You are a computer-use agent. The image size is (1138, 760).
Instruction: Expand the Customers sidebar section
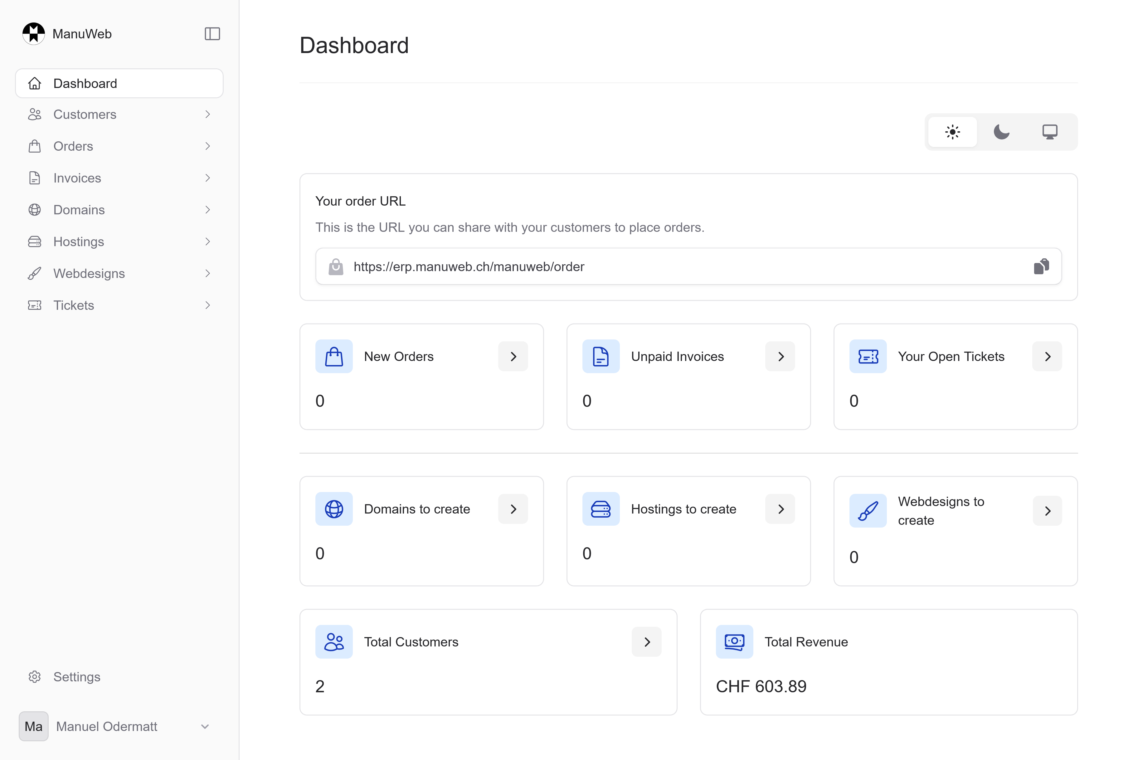pyautogui.click(x=207, y=114)
